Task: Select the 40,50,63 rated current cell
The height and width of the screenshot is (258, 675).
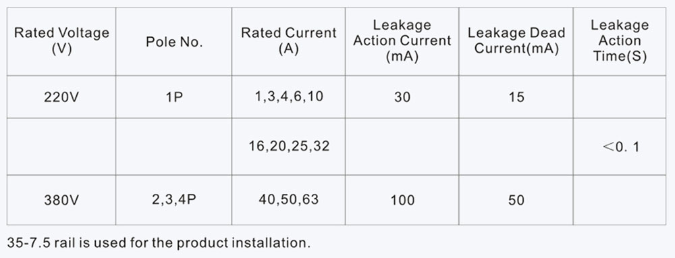Action: [x=288, y=199]
